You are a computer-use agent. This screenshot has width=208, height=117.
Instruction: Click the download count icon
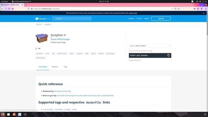tap(36, 48)
